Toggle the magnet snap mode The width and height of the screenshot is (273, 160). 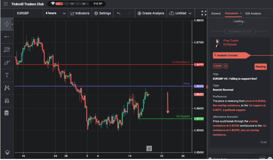(7, 101)
